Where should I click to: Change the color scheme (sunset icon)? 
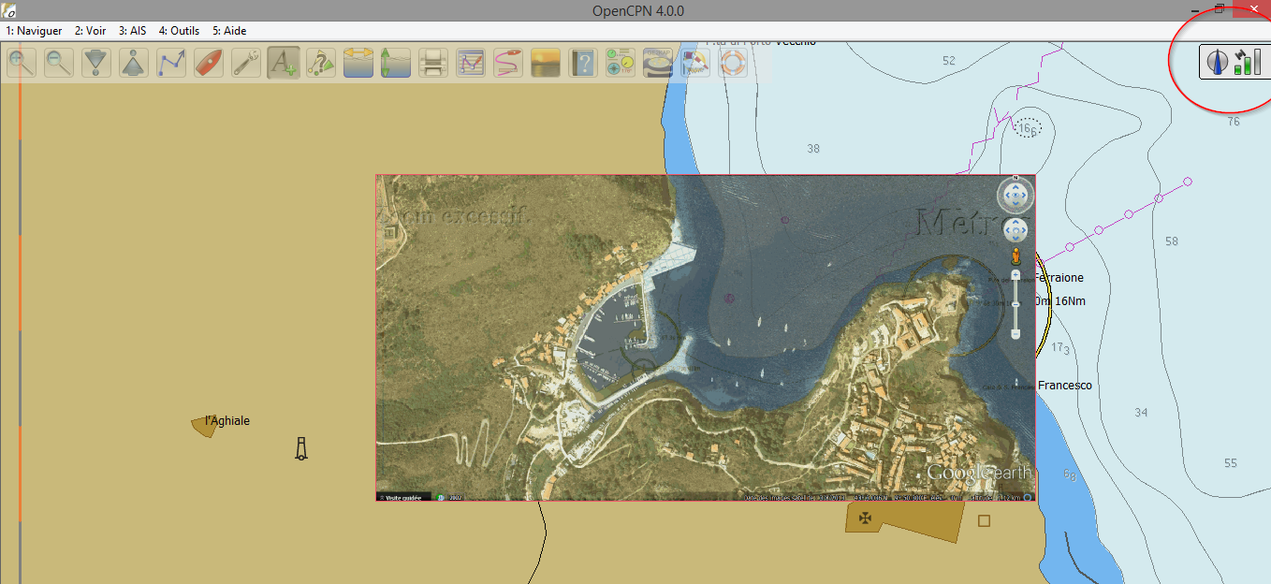(546, 64)
